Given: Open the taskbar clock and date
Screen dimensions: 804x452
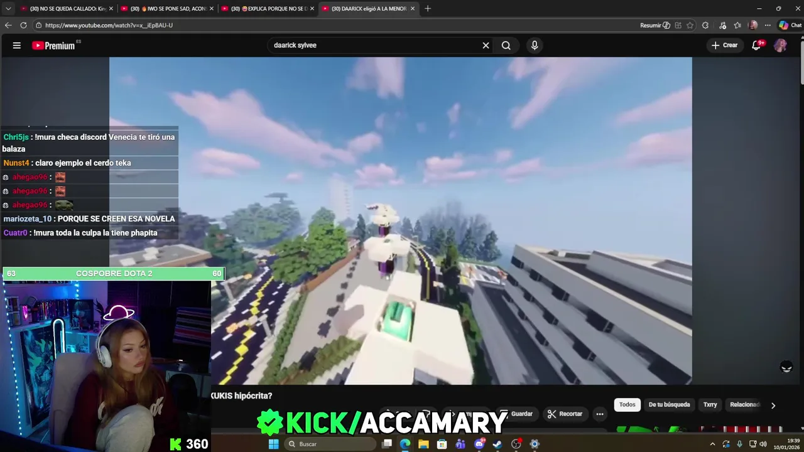Looking at the screenshot, I should 786,444.
